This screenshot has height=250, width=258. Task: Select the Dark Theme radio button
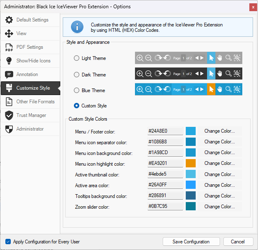click(x=76, y=75)
